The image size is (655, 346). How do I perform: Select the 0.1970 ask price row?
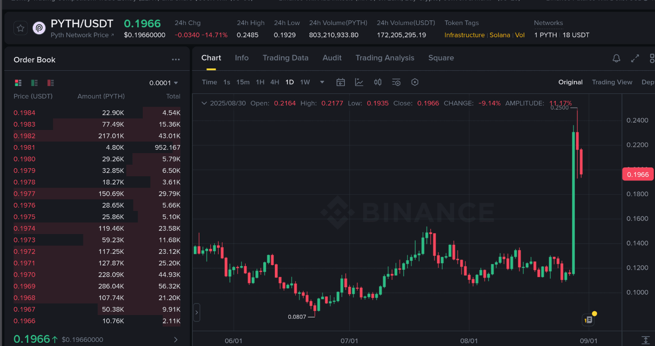coord(97,275)
